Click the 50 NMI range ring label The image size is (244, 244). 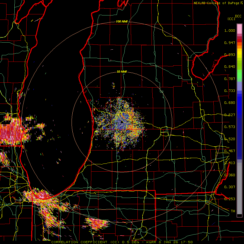pyautogui.click(x=122, y=72)
